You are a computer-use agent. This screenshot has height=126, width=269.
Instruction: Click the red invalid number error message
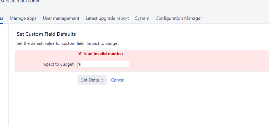(x=100, y=54)
